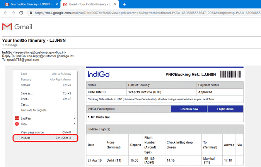The height and width of the screenshot is (167, 261).
Task: Click the browser back arrow icon
Action: pos(5,12)
